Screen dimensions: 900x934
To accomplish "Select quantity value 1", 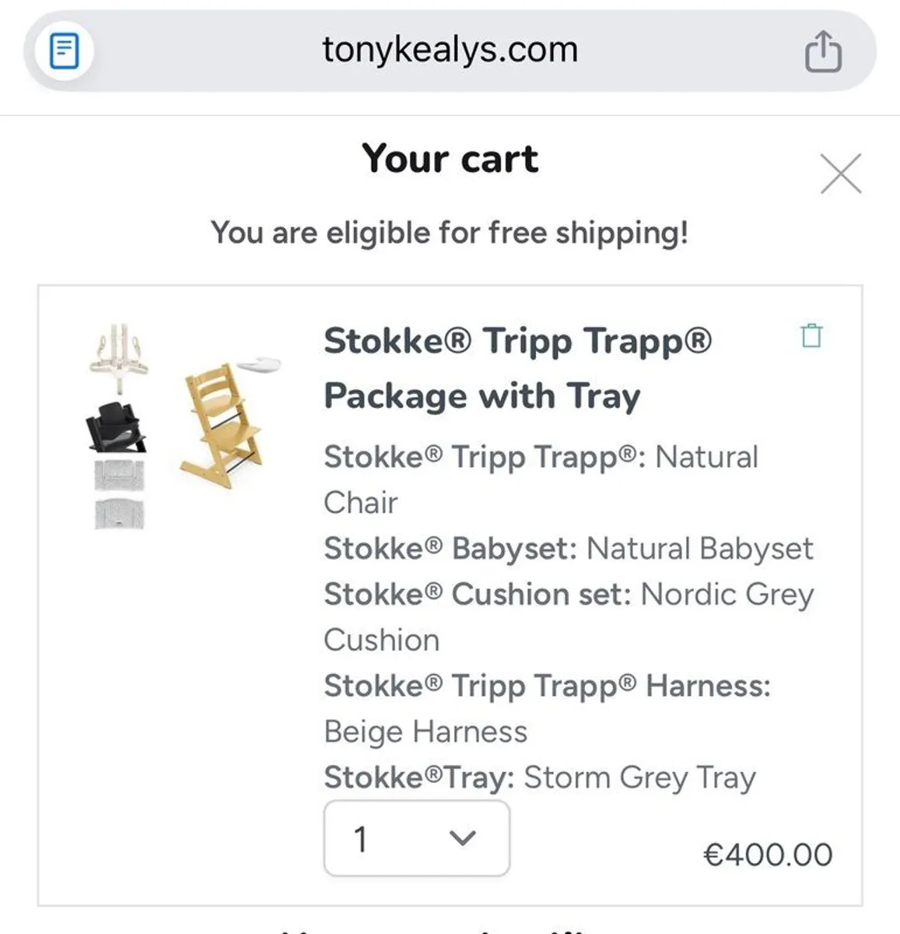I will point(360,838).
